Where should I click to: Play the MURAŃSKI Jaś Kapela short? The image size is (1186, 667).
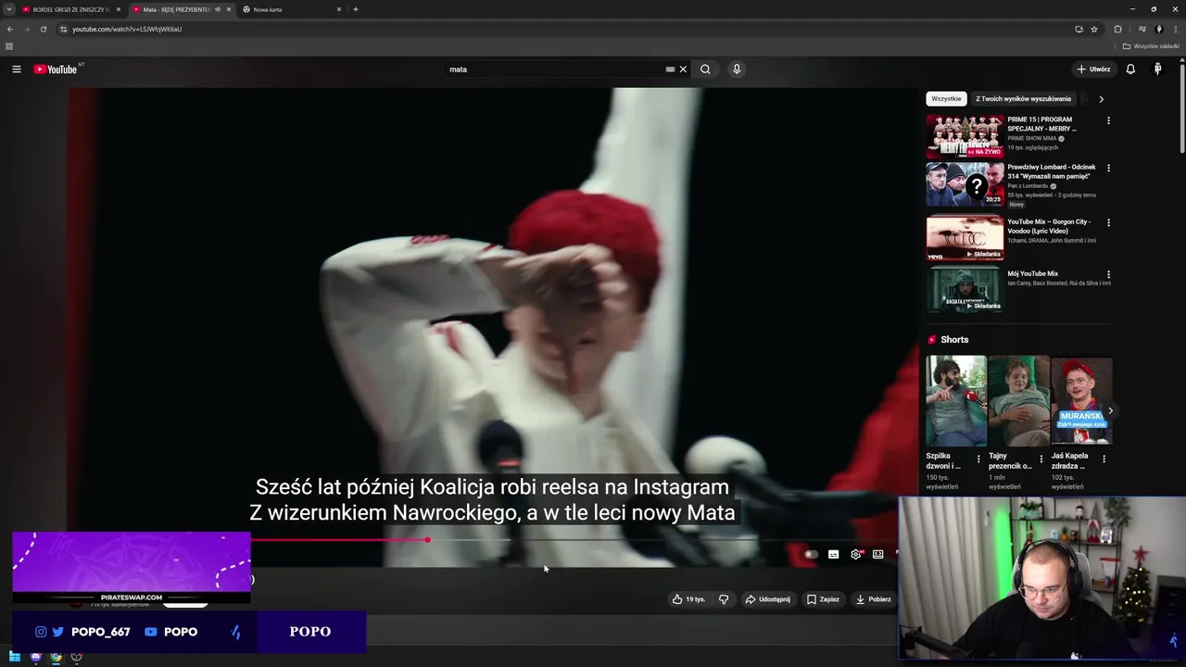[x=1081, y=400]
